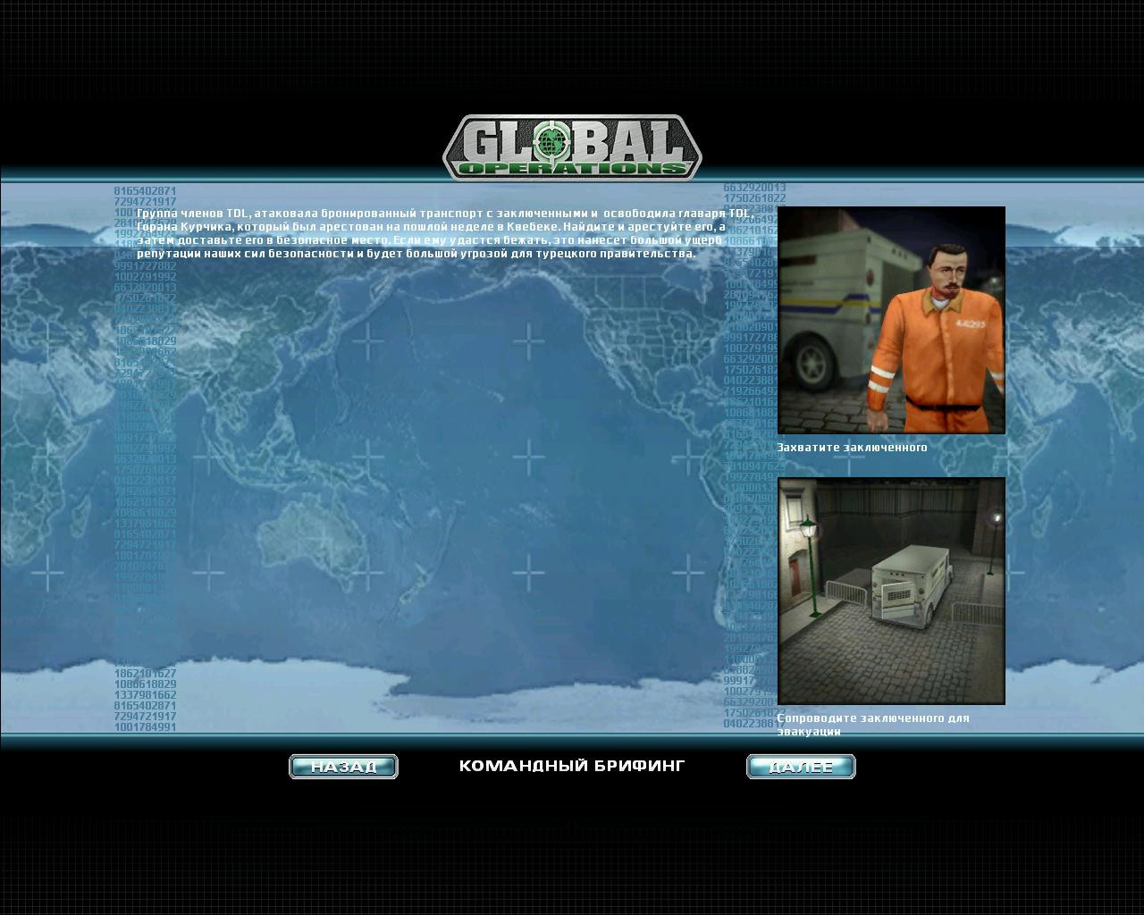Click the caption Сопроводите заключенного для эвакуации
This screenshot has height=915, width=1144.
point(872,724)
